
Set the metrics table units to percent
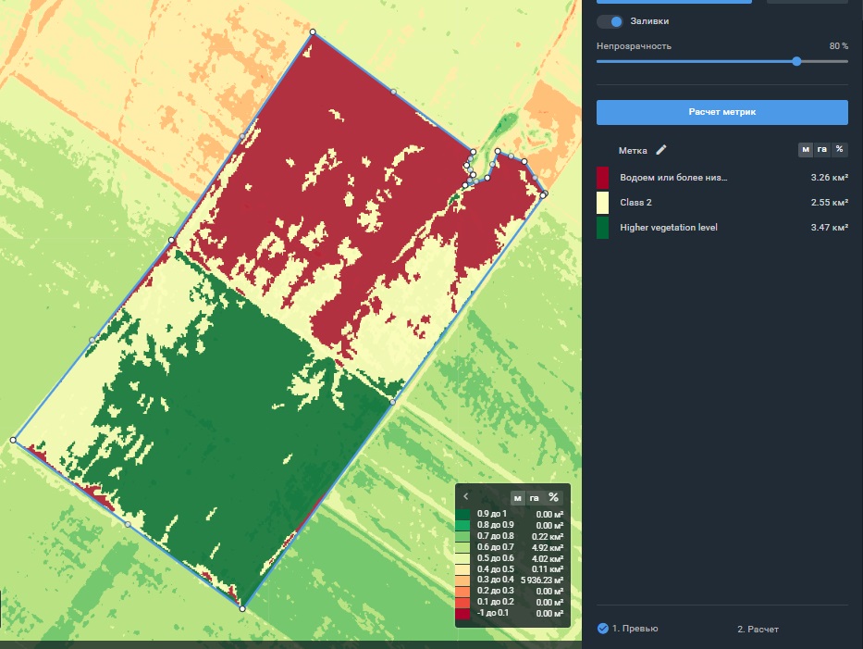tap(839, 149)
